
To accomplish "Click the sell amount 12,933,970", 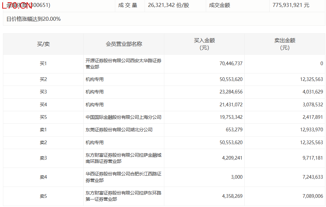I will pos(312,130).
